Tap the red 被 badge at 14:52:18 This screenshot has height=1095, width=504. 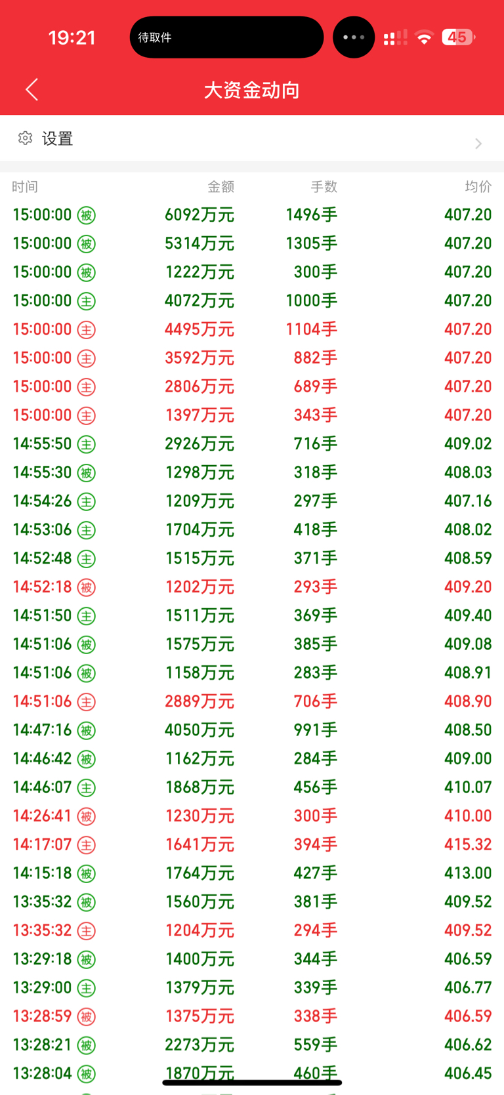pyautogui.click(x=87, y=587)
